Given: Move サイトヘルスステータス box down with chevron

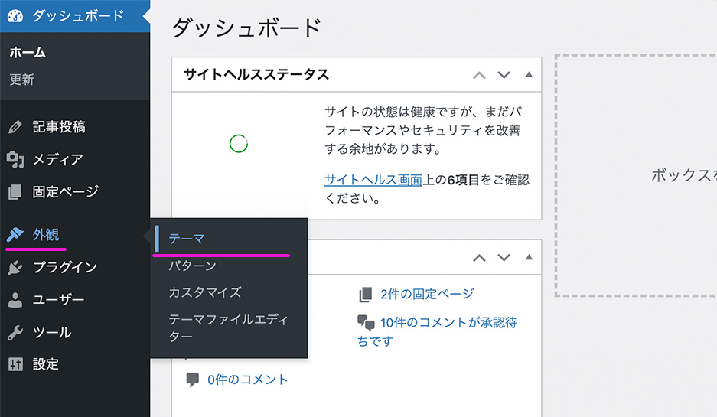Looking at the screenshot, I should coord(504,75).
